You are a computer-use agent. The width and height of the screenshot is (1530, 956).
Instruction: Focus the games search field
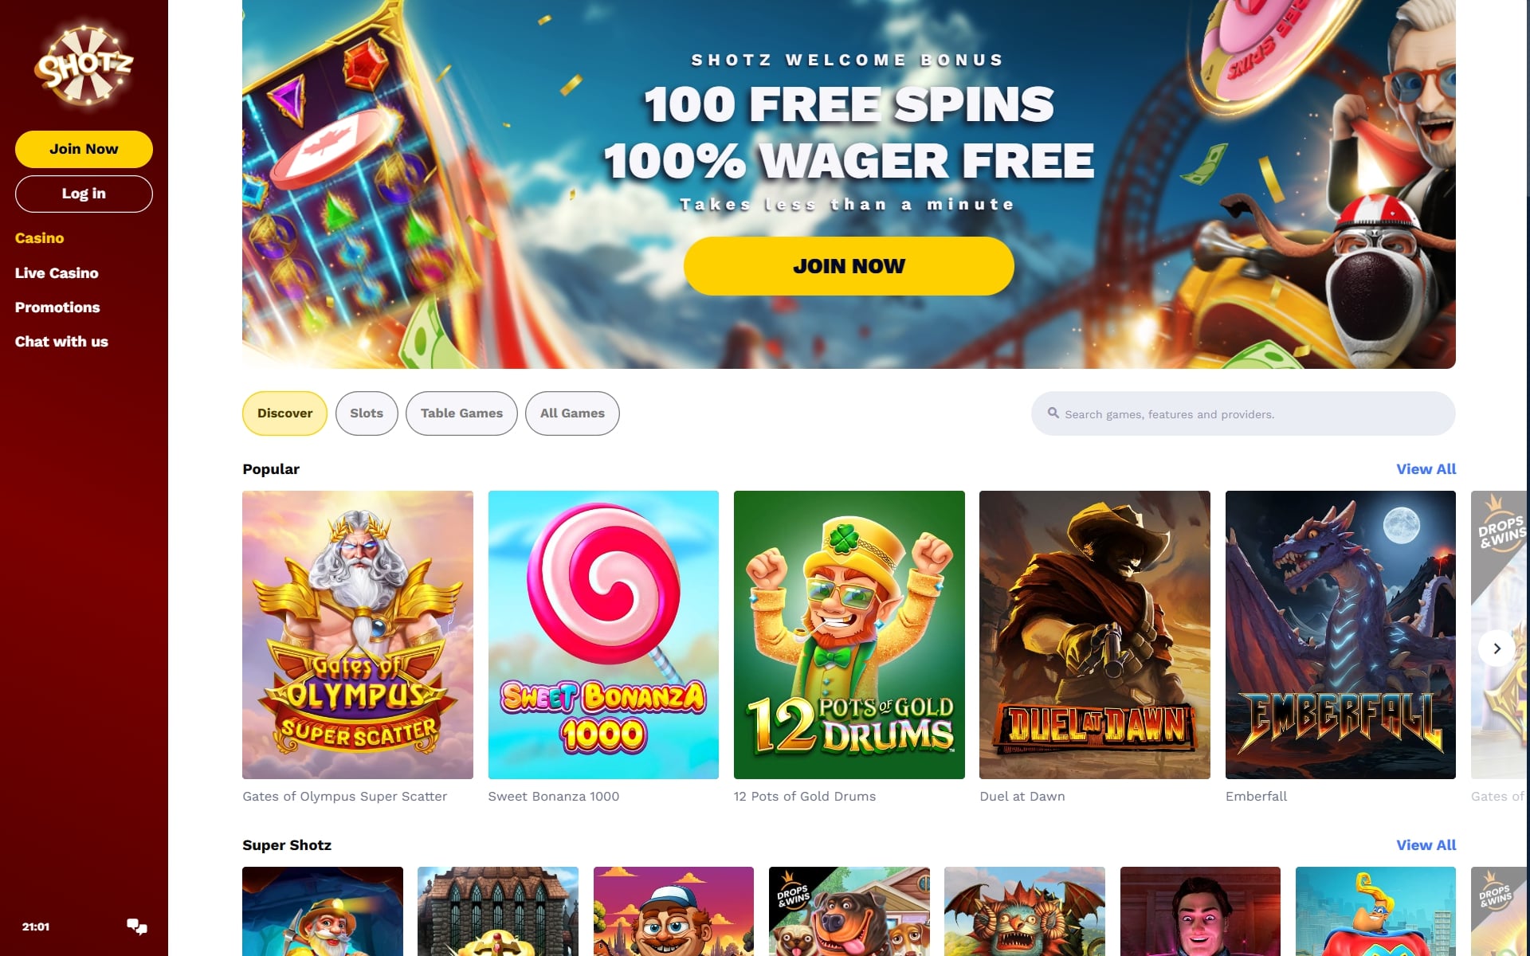(x=1243, y=413)
